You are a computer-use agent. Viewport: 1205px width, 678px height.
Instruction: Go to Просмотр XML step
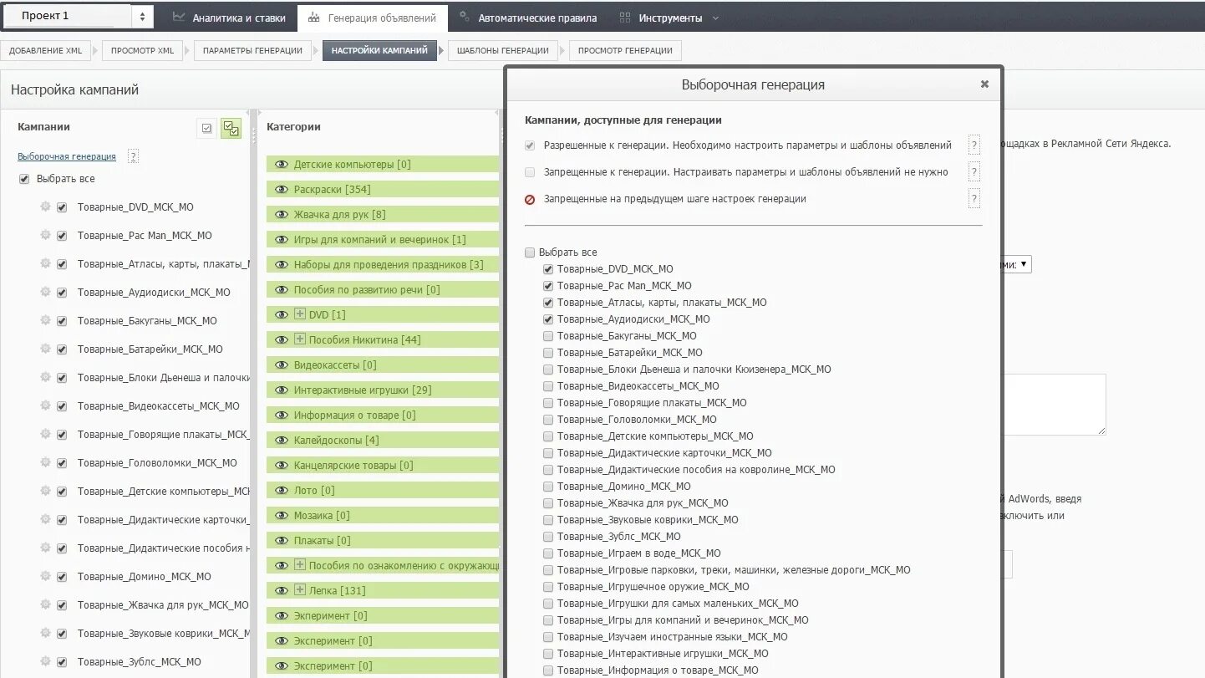[143, 50]
